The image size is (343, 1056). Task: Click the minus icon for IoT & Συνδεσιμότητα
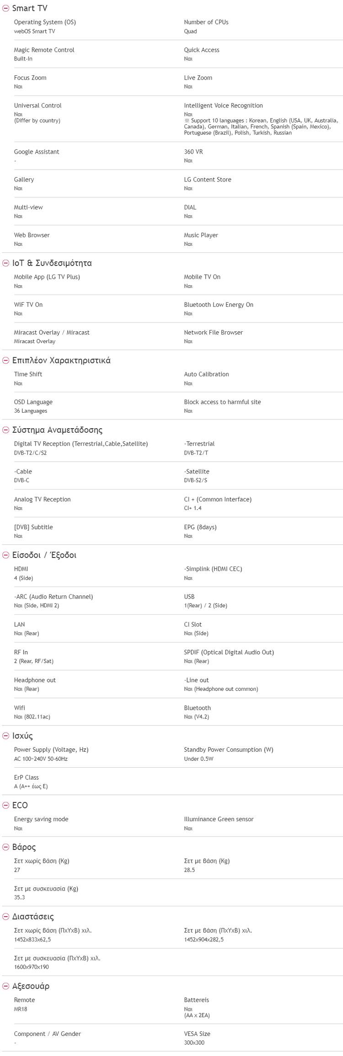5,263
